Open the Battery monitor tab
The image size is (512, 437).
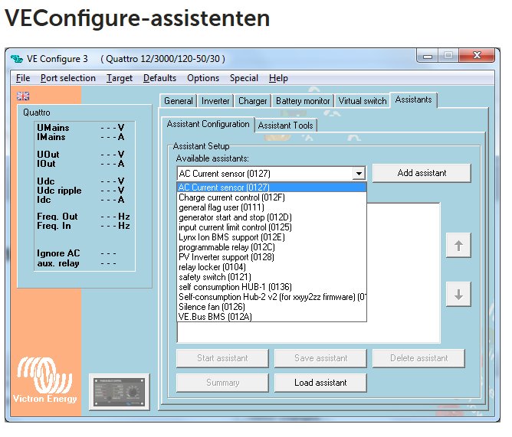pyautogui.click(x=303, y=101)
